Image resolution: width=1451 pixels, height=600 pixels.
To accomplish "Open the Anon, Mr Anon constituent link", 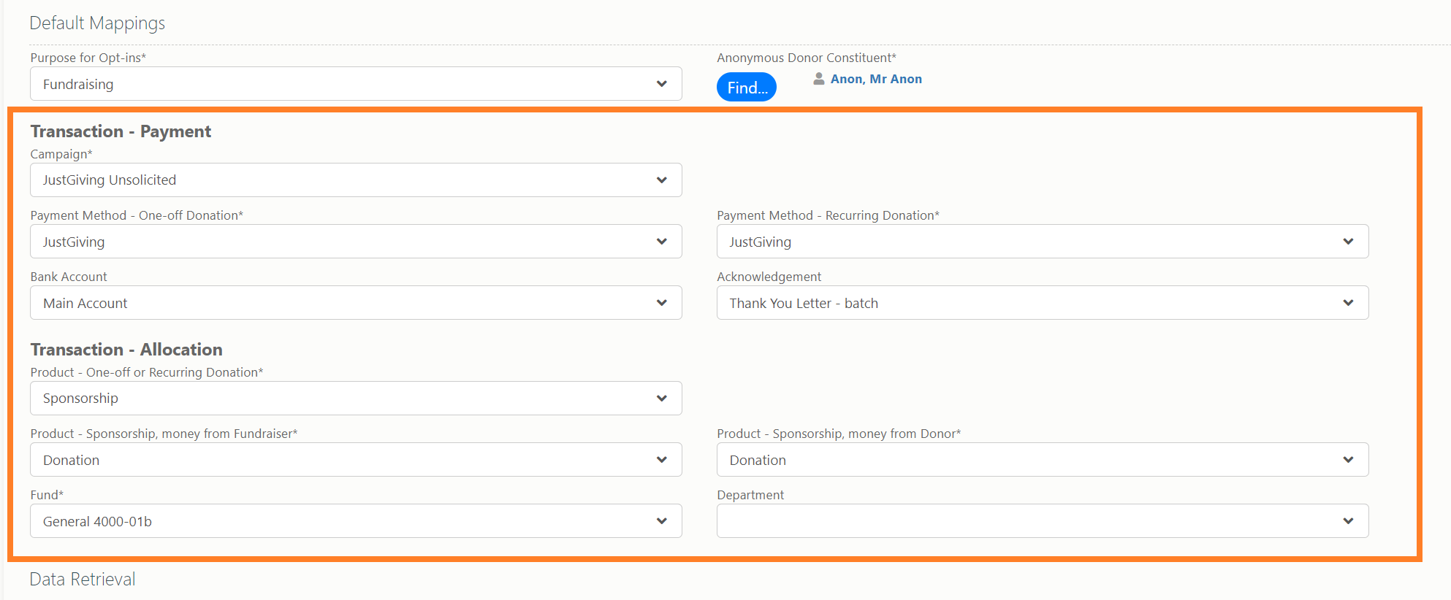I will point(876,79).
